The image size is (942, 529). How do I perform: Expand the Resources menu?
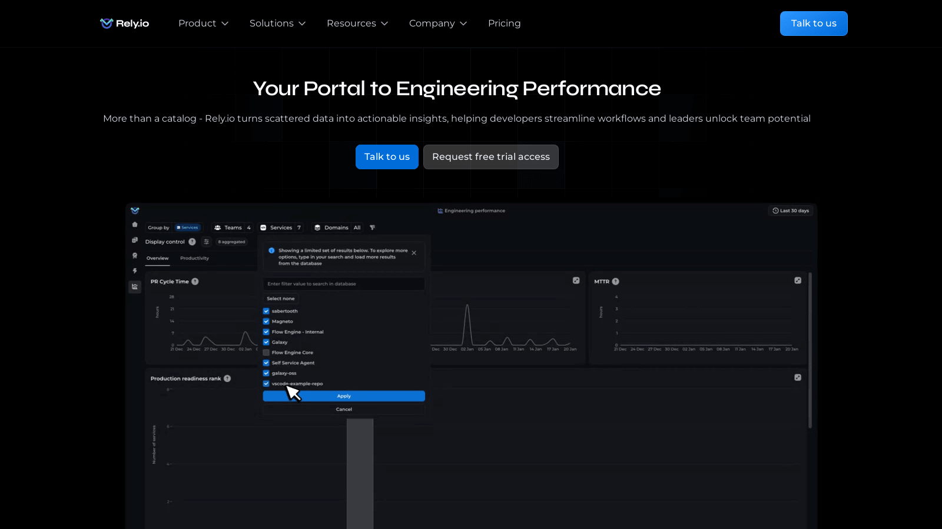tap(357, 24)
